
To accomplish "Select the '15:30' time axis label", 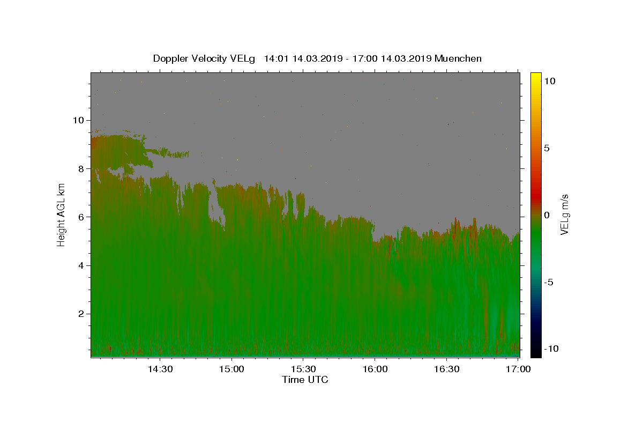I will tap(303, 369).
